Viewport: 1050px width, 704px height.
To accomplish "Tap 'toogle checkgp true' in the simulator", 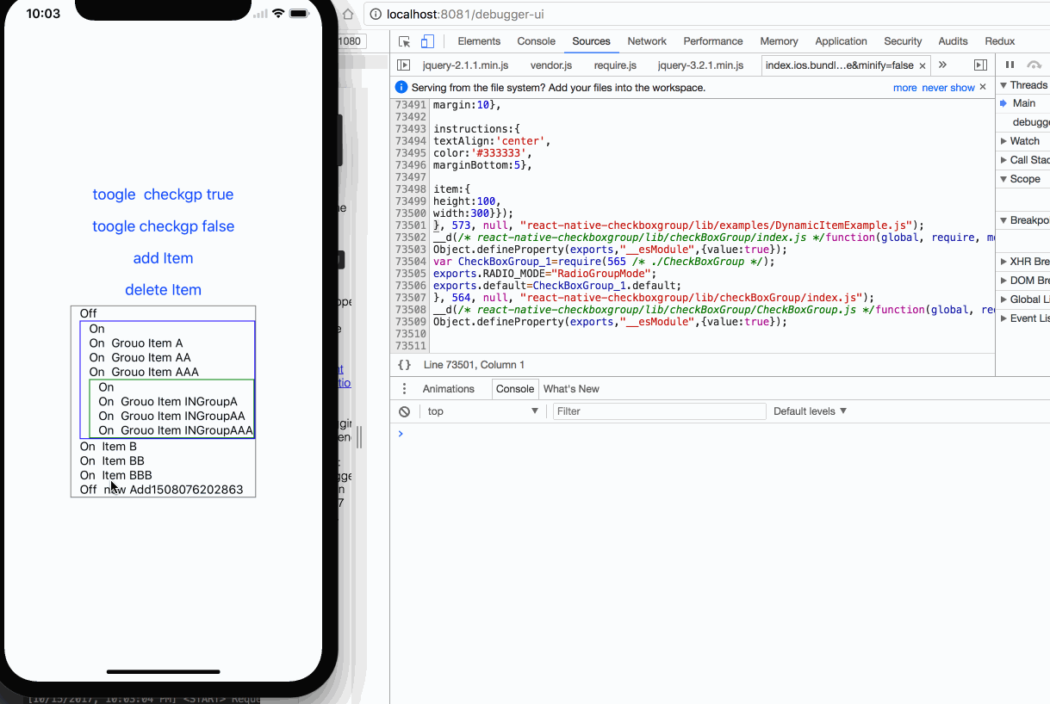I will click(x=163, y=195).
